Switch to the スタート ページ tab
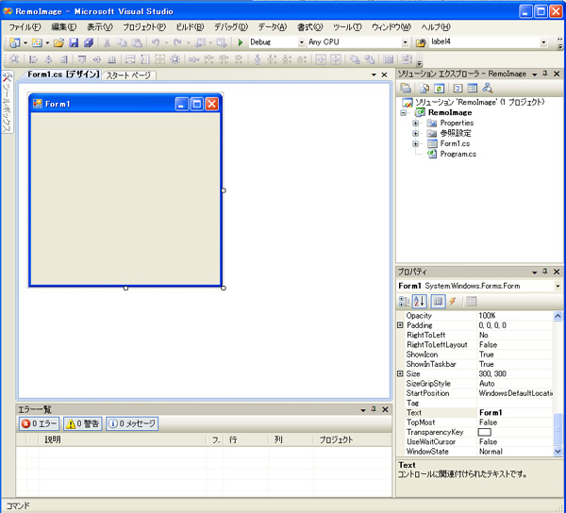 [128, 75]
